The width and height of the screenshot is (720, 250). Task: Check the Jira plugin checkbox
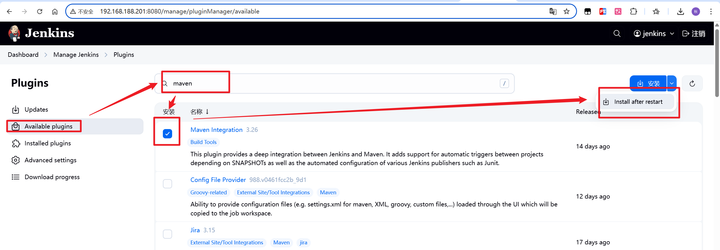(x=167, y=234)
